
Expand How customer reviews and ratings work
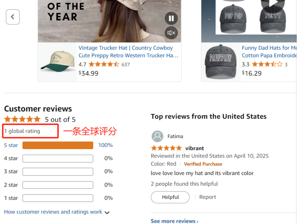point(53,212)
